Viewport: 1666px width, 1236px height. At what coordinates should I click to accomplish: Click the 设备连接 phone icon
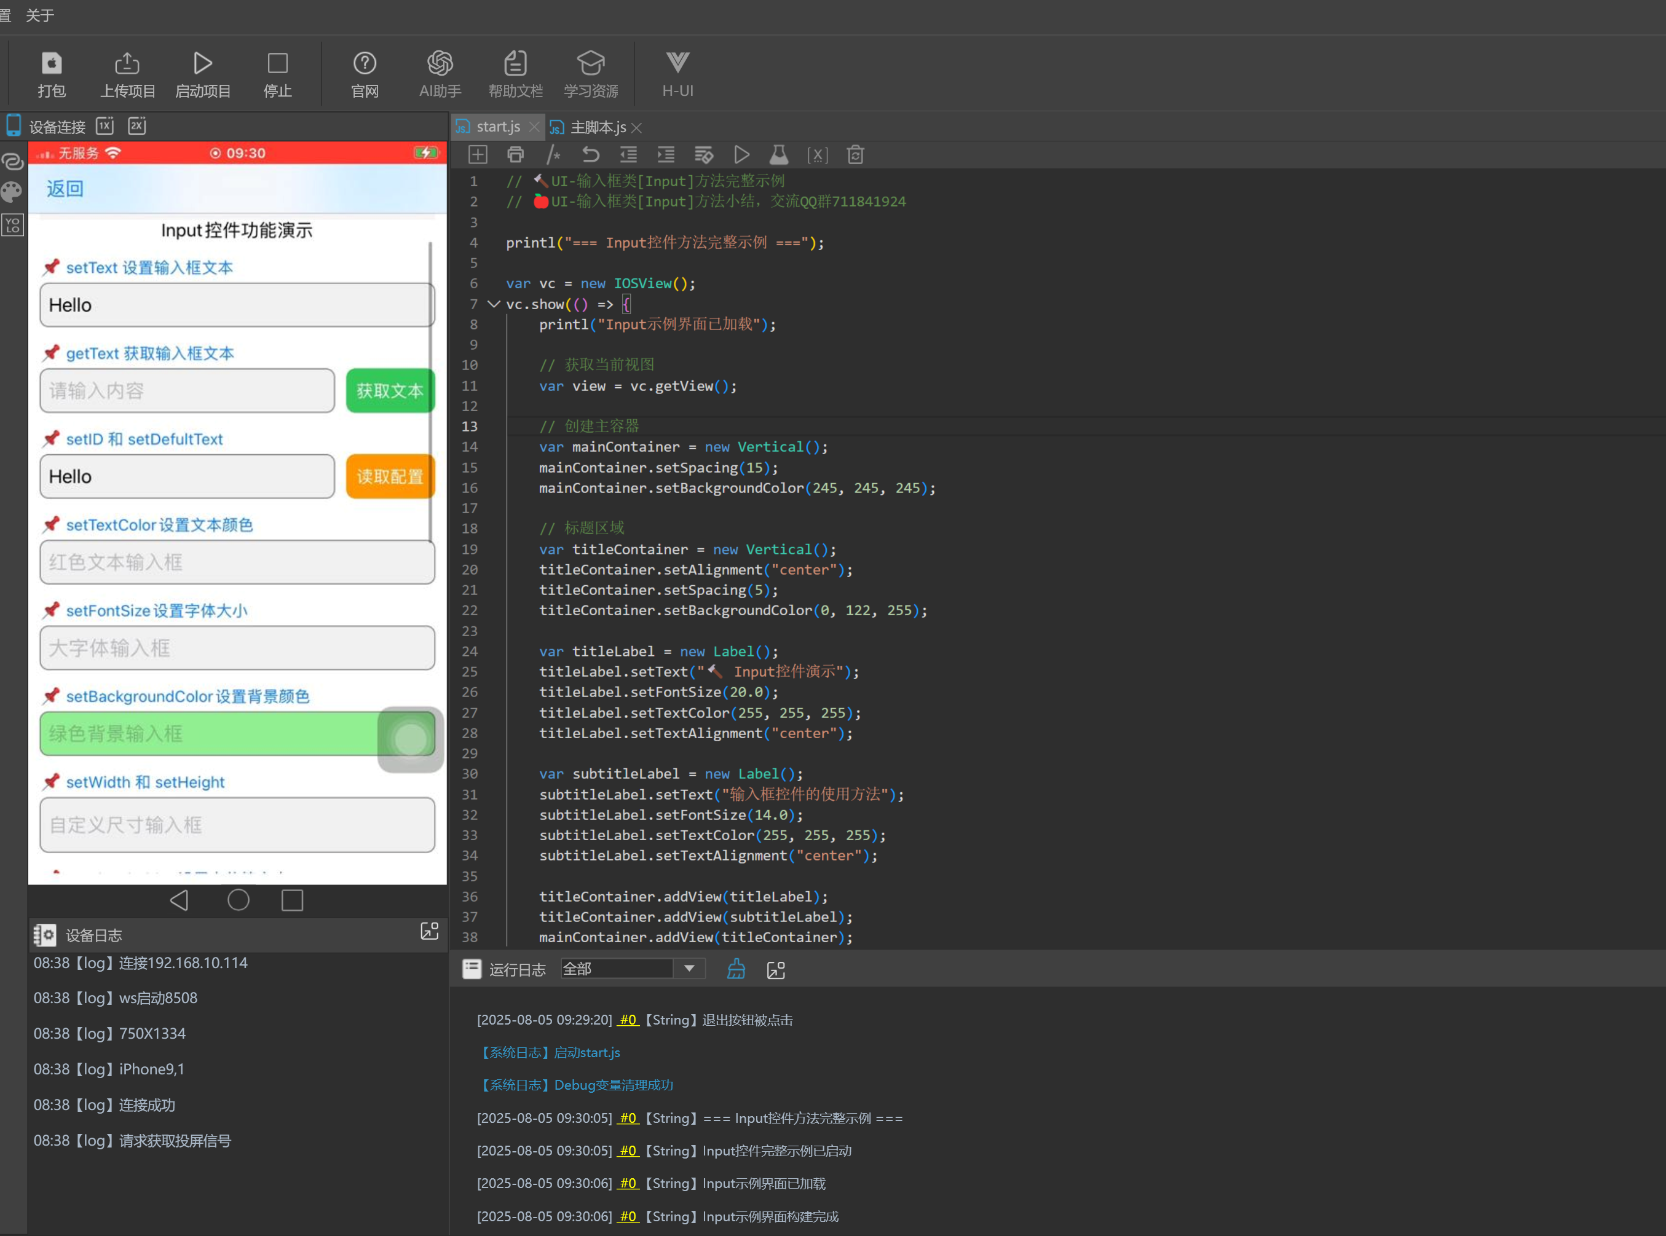(x=14, y=126)
